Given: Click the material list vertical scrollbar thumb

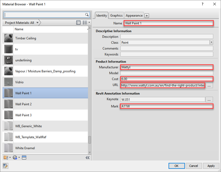Looking at the screenshot, I should (90, 140).
